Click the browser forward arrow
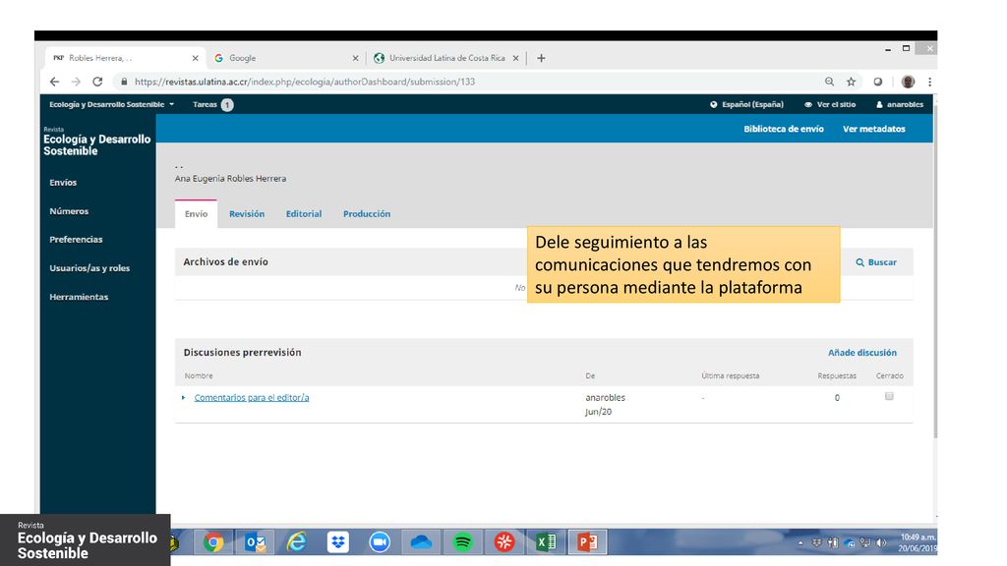 pos(76,82)
